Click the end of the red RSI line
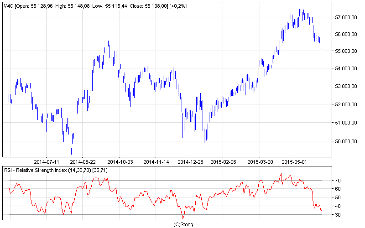This screenshot has height=228, width=365. [322, 210]
